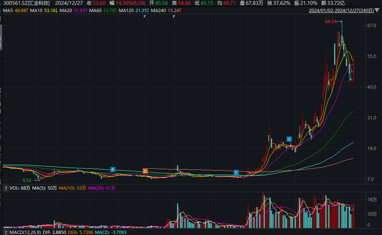Click the 6.52 lowest price label

[x=27, y=180]
